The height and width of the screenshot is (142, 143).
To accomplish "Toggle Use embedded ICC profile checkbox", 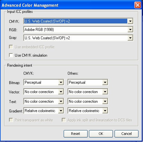I will coord(11,47).
